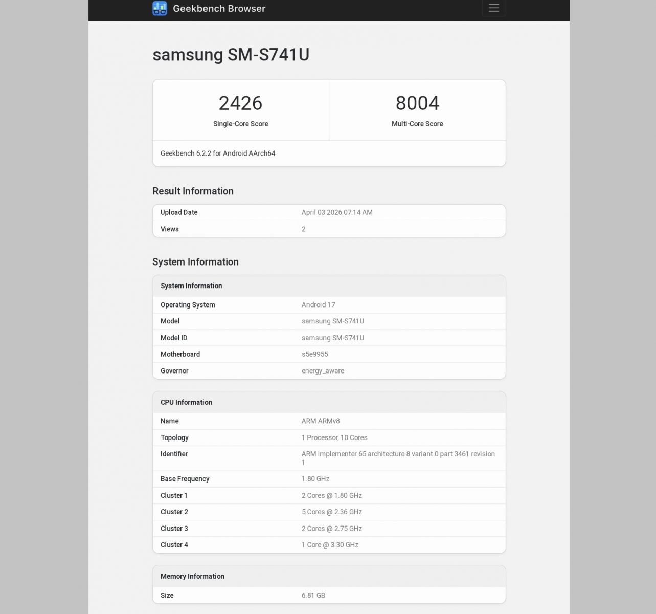Click the Model row label
This screenshot has width=656, height=614.
tap(170, 321)
